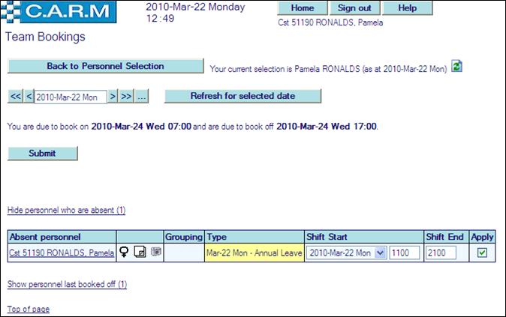Uncheck the Apply checkbox for Ronalds
This screenshot has height=317, width=506.
482,253
